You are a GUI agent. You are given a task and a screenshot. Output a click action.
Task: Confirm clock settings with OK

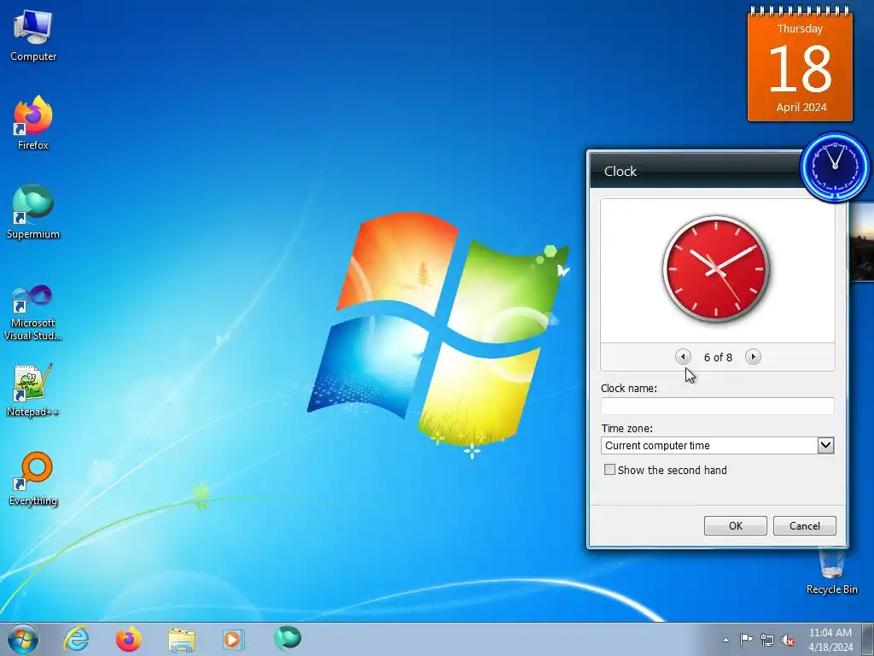735,525
